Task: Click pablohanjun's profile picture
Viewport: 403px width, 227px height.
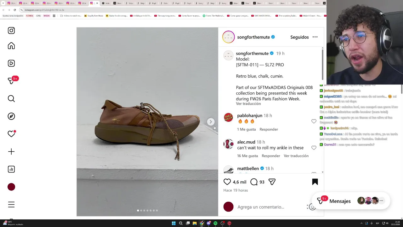Action: (229, 118)
